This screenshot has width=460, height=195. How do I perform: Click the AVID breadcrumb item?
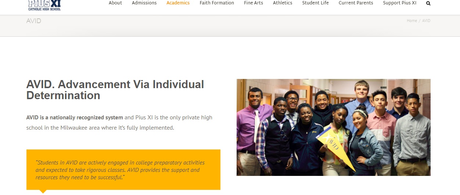[x=426, y=21]
